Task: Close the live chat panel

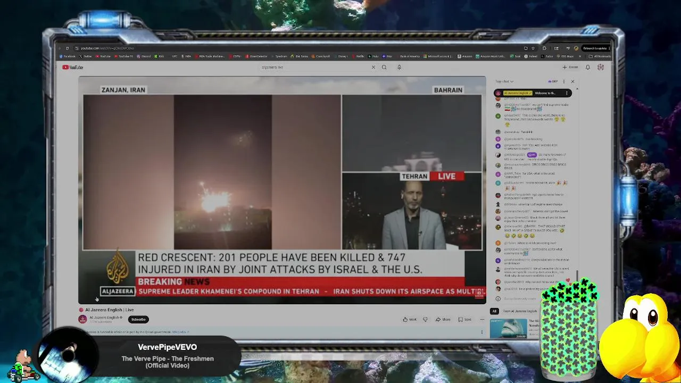Action: tap(572, 81)
